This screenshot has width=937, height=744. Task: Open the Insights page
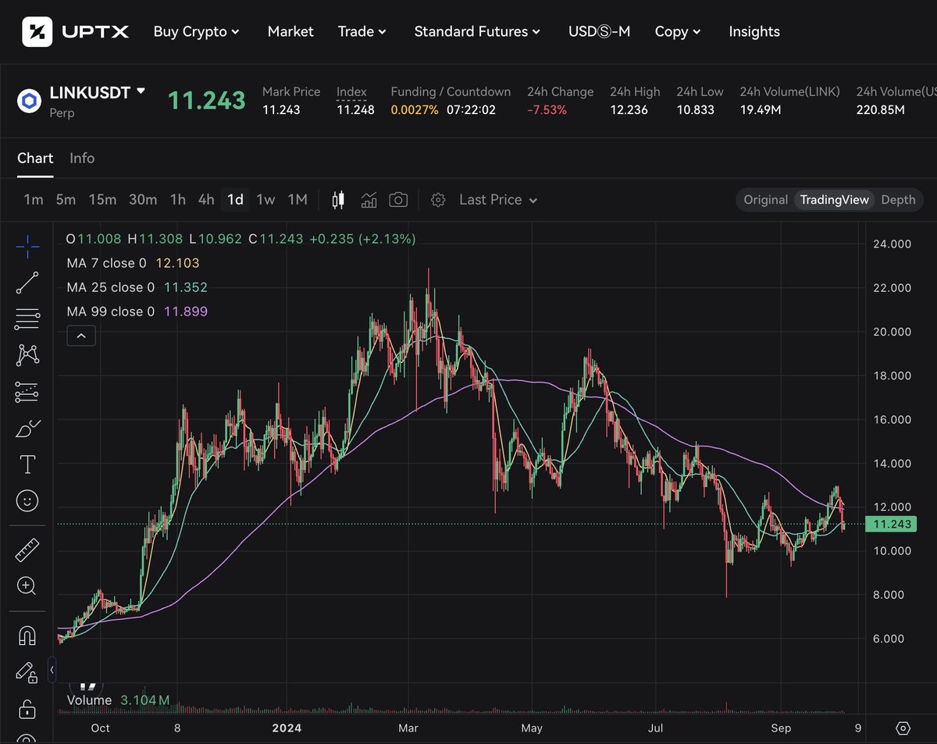click(x=754, y=31)
